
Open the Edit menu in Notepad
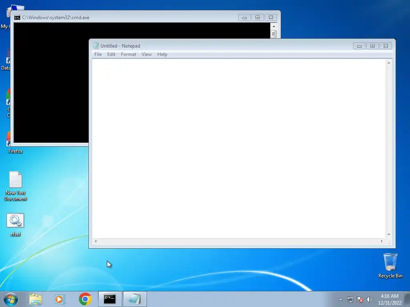[111, 54]
